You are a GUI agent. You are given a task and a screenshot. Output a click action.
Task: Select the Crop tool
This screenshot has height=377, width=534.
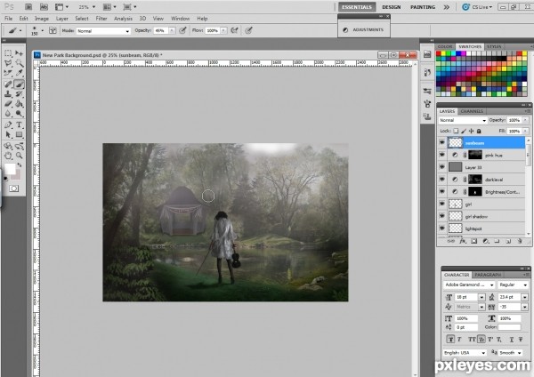tap(8, 73)
